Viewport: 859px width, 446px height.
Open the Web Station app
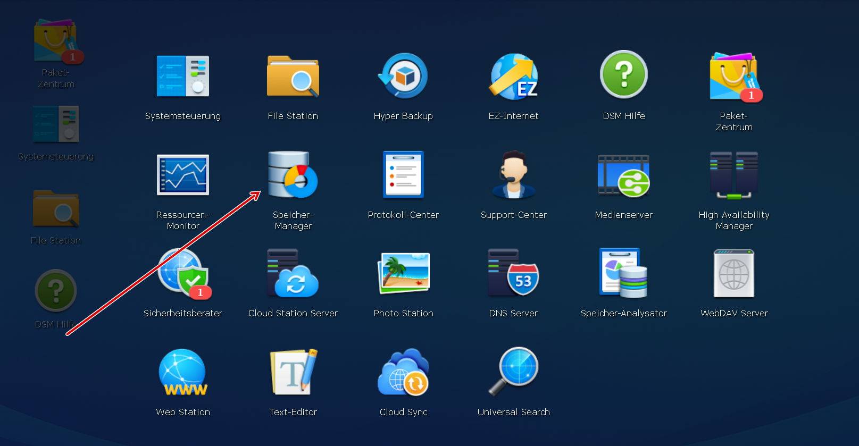[183, 373]
